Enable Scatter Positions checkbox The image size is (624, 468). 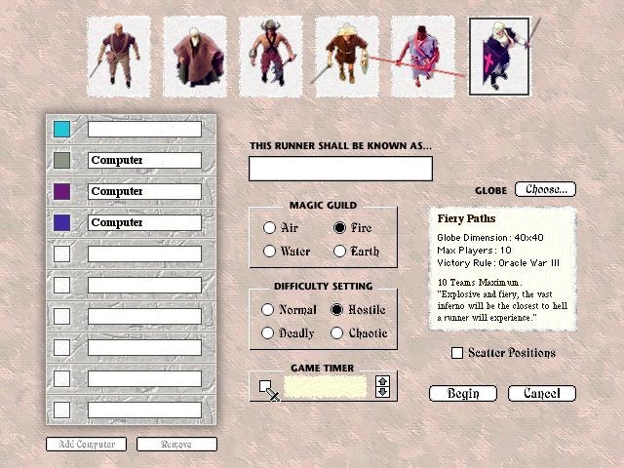tap(456, 352)
